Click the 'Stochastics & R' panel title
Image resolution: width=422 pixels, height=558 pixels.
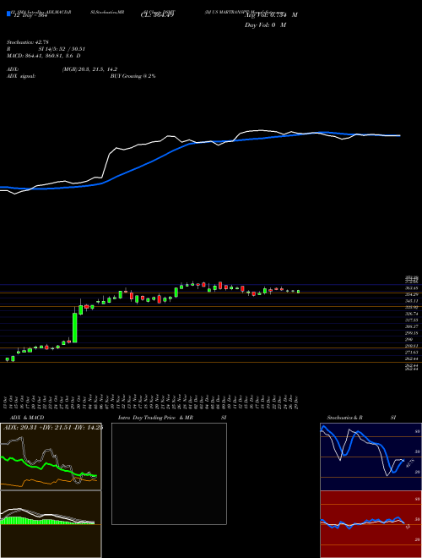345,418
